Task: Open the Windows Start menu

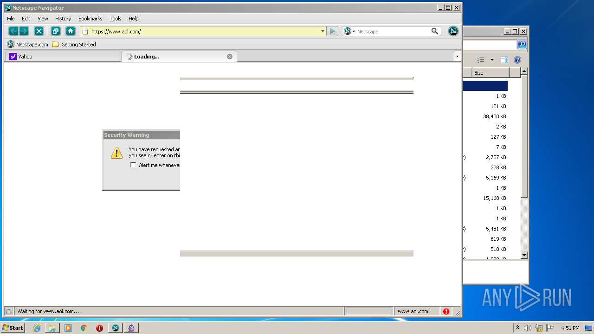Action: tap(13, 328)
